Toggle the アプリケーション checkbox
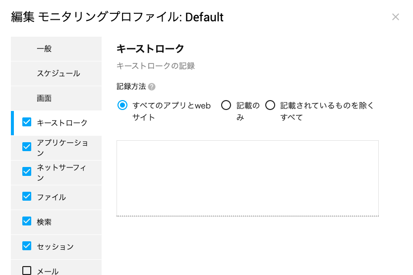Viewport: 413px width, 275px height. point(27,147)
